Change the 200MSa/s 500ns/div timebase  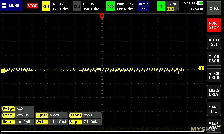125,6
